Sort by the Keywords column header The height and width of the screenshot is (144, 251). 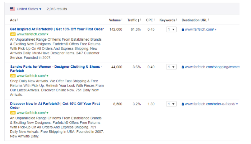point(167,20)
